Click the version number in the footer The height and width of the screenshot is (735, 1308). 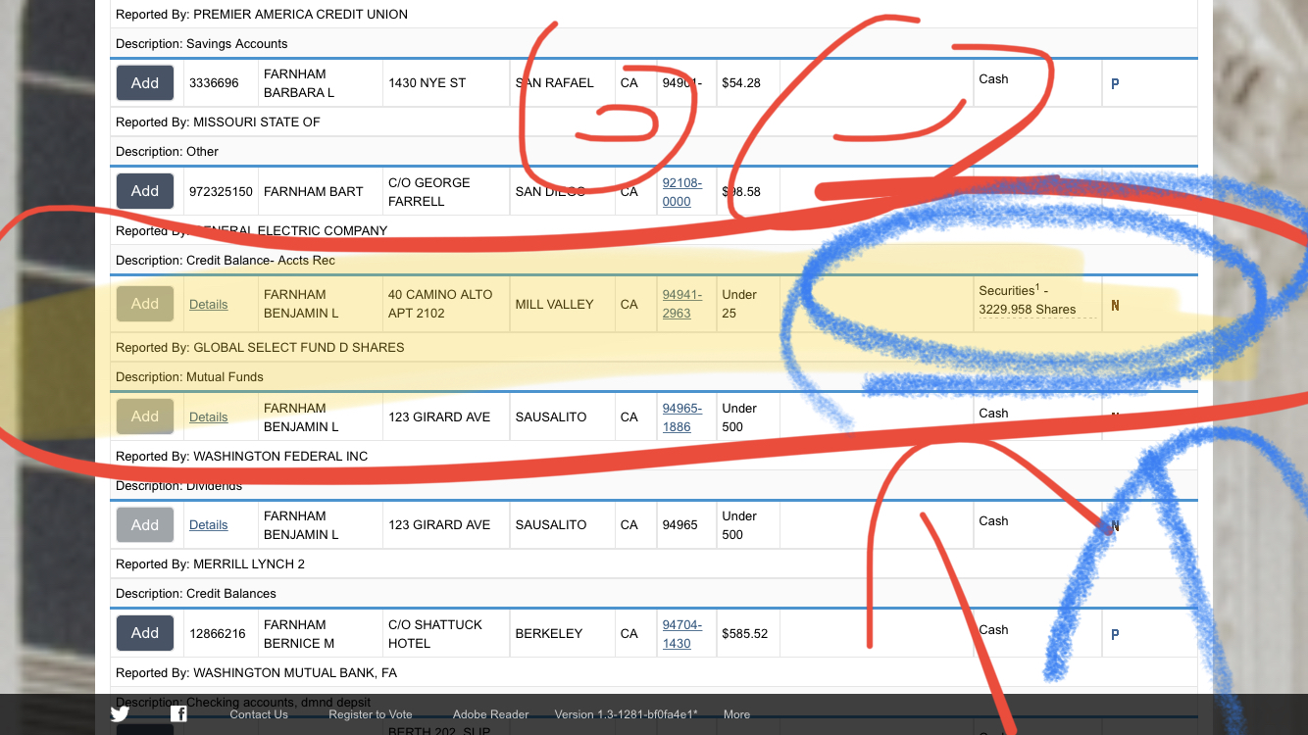(x=626, y=714)
